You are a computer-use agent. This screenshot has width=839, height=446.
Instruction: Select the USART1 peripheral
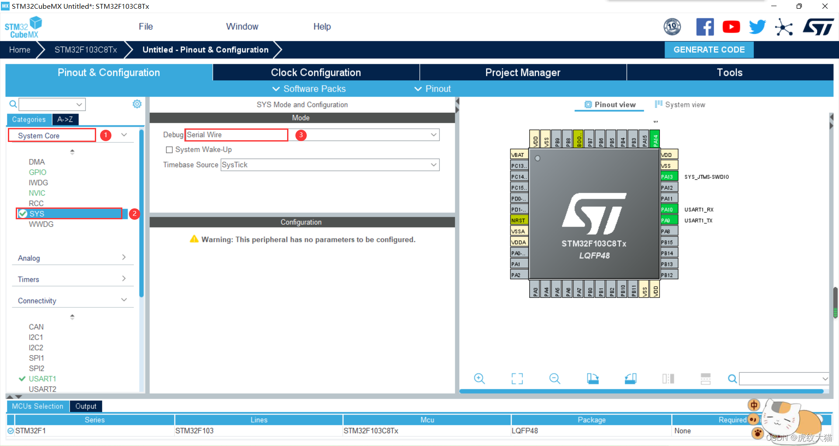coord(42,379)
